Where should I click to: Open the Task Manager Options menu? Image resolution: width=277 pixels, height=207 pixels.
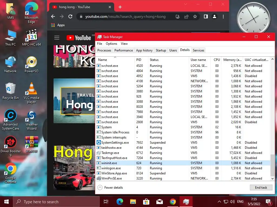pyautogui.click(x=111, y=44)
